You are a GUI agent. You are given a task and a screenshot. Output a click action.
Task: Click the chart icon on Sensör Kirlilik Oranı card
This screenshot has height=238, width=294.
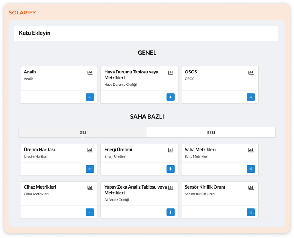tap(251, 187)
